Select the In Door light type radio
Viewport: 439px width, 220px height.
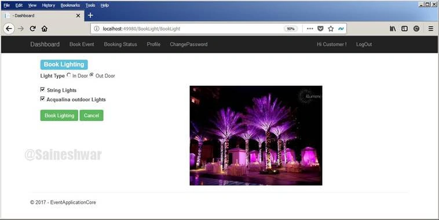[x=69, y=75]
